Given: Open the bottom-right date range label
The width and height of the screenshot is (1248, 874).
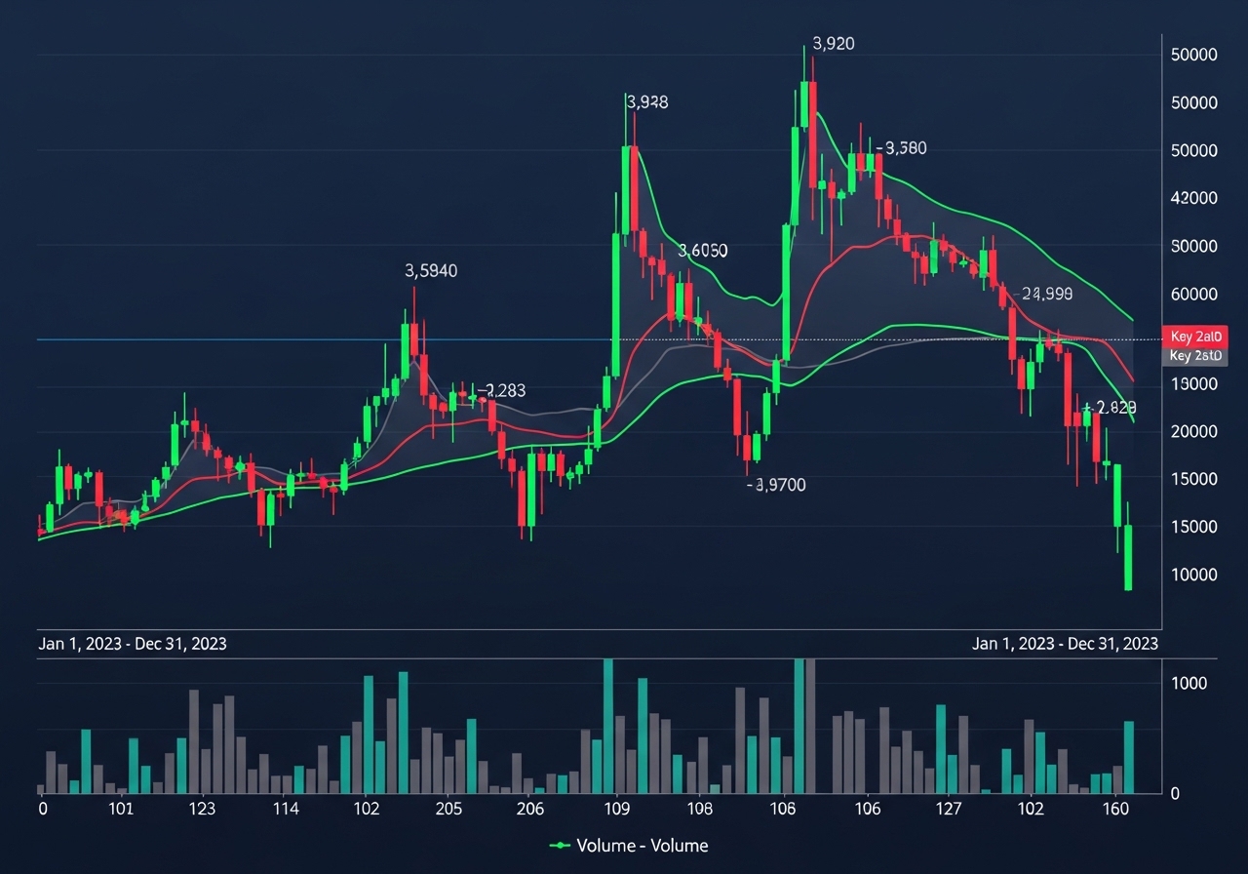Looking at the screenshot, I should click(1065, 644).
